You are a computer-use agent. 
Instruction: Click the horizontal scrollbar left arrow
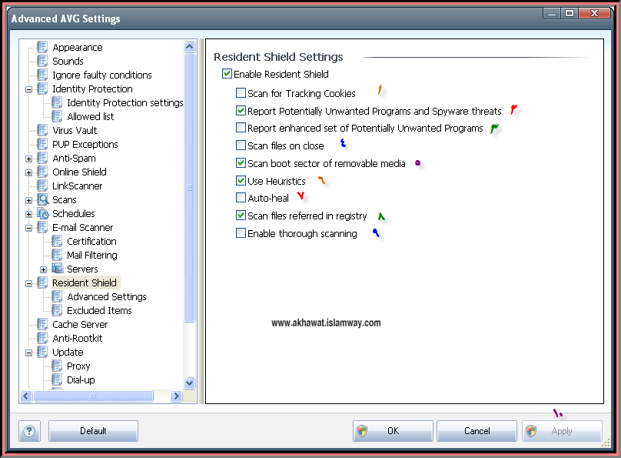[x=26, y=396]
